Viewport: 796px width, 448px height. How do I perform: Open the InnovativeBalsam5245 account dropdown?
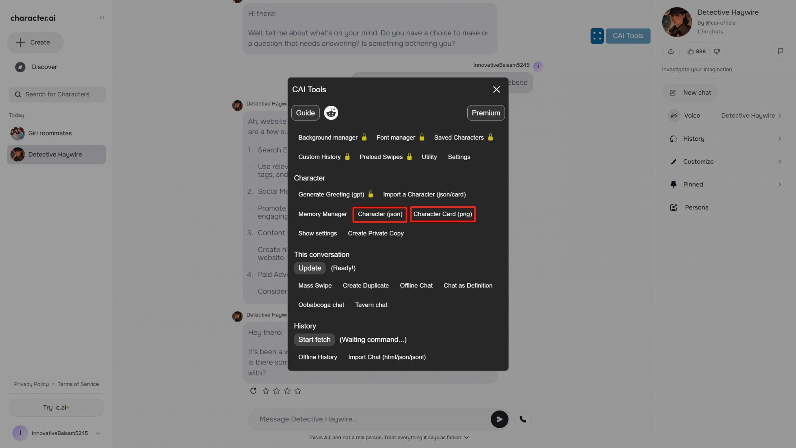[x=98, y=433]
